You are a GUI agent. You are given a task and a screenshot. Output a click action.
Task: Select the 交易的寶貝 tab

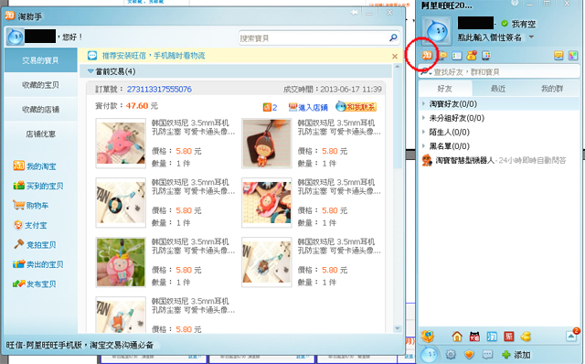(40, 60)
